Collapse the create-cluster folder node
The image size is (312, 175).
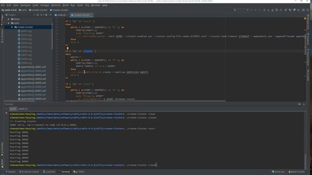point(12,27)
